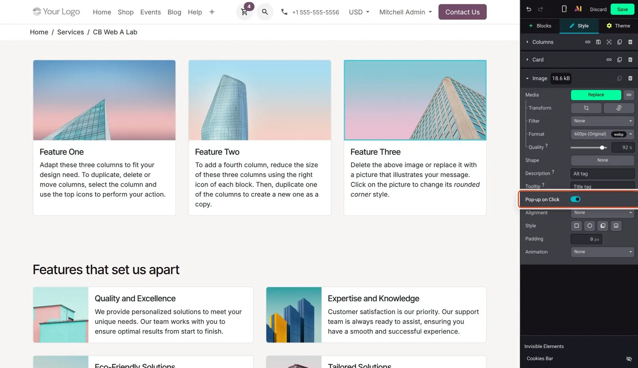The image size is (638, 368).
Task: Click the plus icon after Help menu
Action: click(212, 12)
